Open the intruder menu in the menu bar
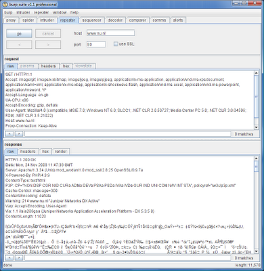This screenshot has width=264, height=271. coord(23,13)
